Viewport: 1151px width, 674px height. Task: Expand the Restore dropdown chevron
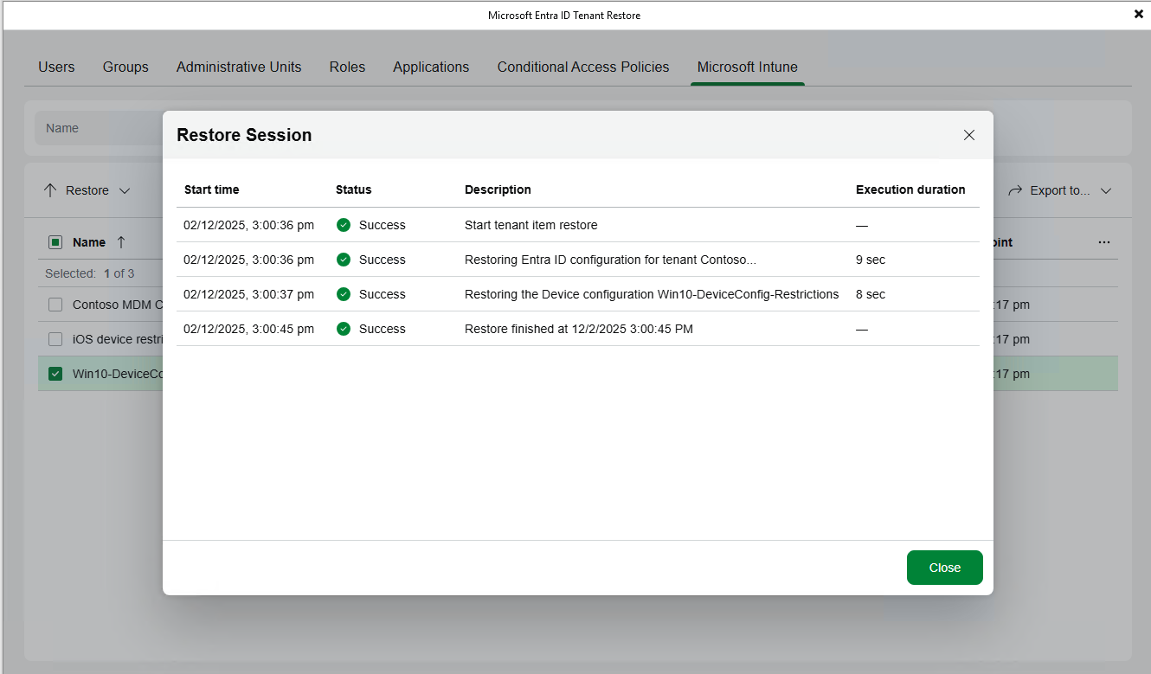[x=125, y=190]
